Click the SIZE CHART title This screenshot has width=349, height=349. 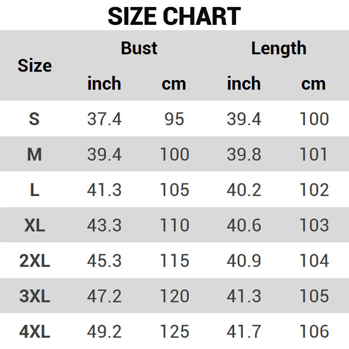tap(174, 17)
